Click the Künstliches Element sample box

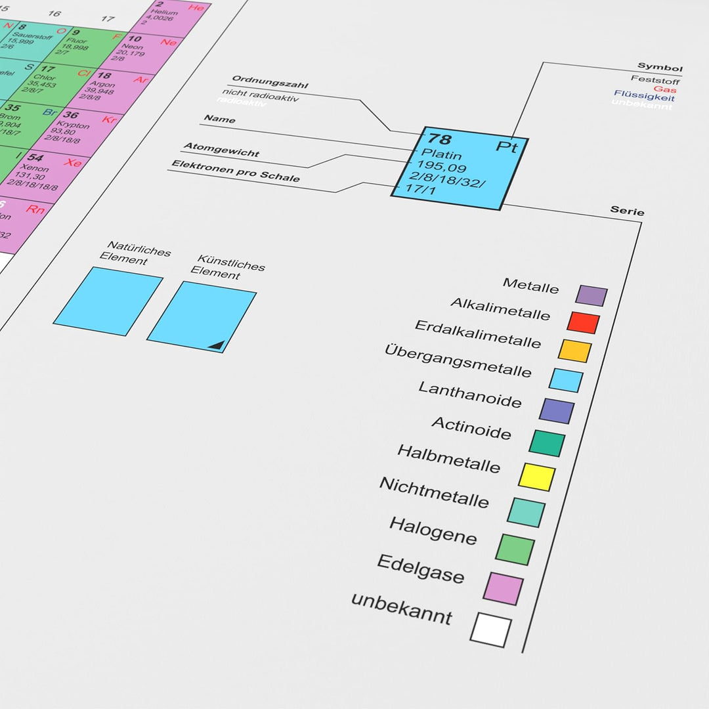[202, 316]
